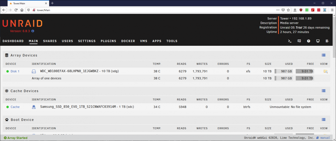Image resolution: width=336 pixels, height=141 pixels.
Task: Click the Disk 1 hard drive icon
Action: point(34,72)
